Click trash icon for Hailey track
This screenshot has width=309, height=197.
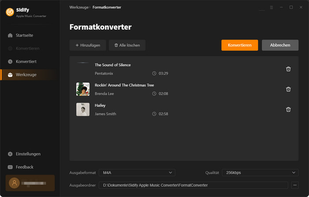288,110
